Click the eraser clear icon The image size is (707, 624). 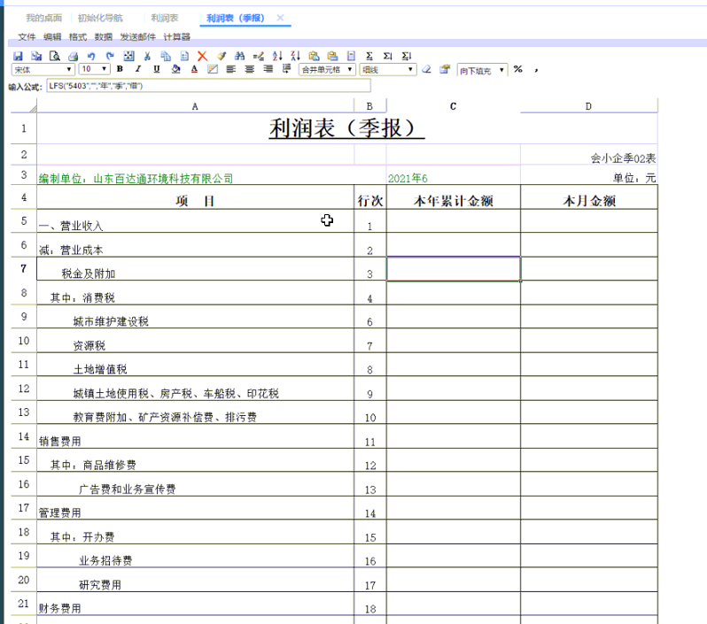point(426,69)
